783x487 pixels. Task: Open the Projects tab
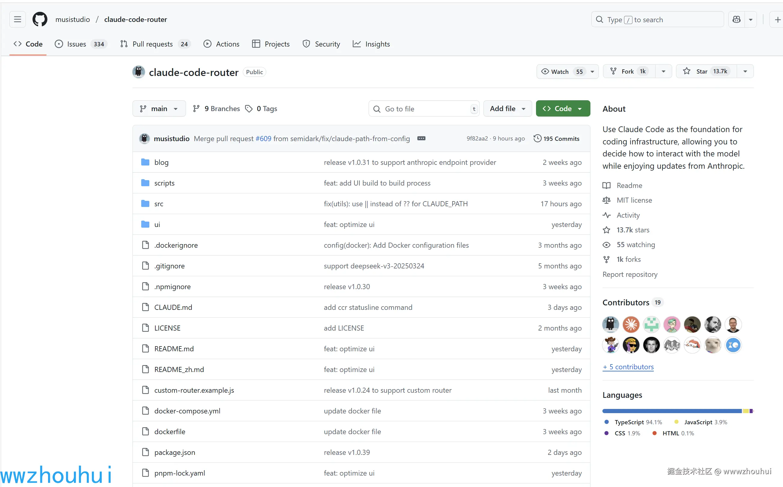click(x=271, y=44)
